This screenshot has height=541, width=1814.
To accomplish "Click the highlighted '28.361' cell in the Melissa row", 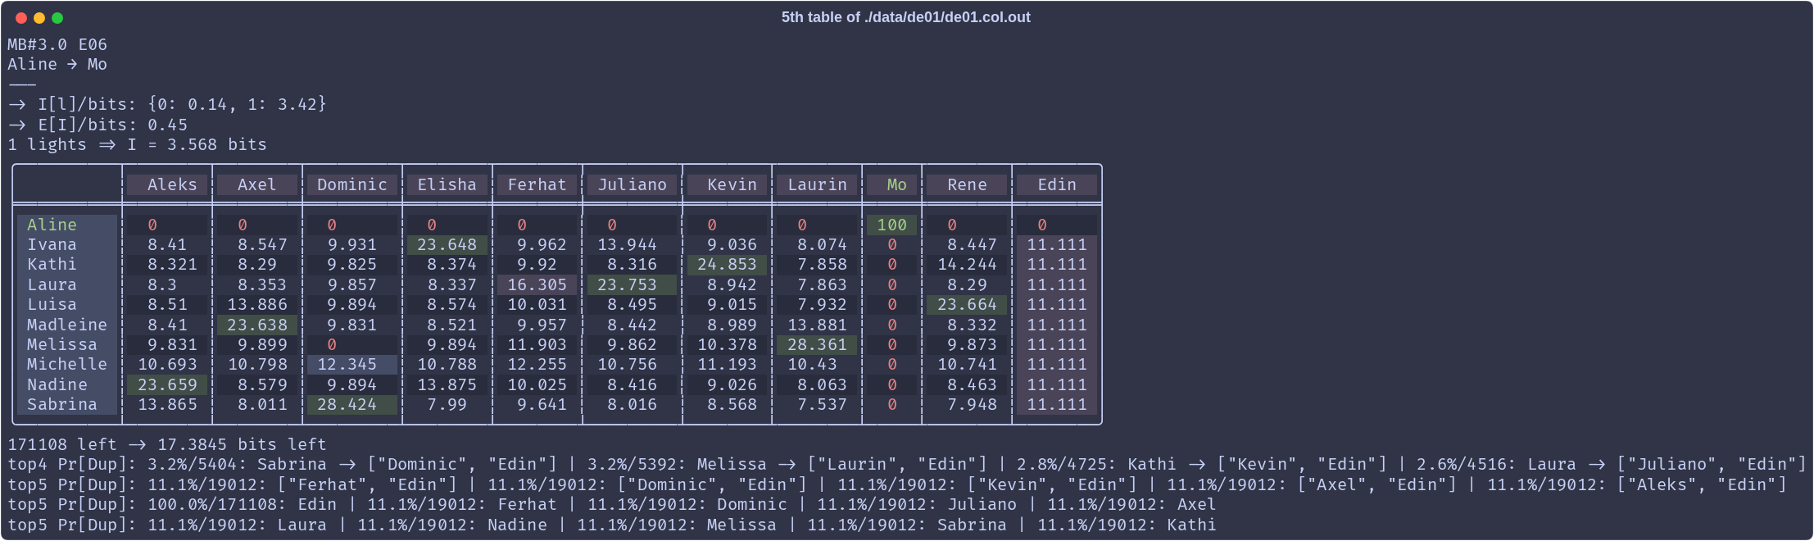I will point(817,344).
